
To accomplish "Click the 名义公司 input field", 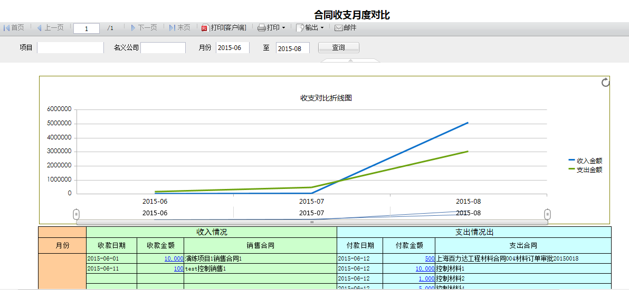I will pos(163,47).
